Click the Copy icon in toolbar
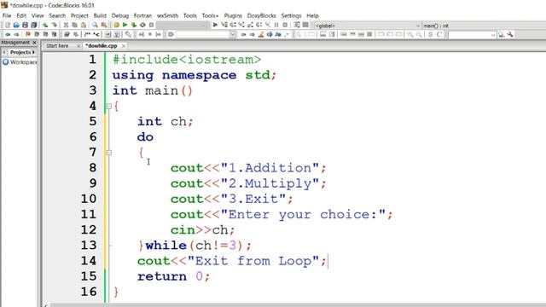The width and height of the screenshot is (546, 307). pos(74,25)
